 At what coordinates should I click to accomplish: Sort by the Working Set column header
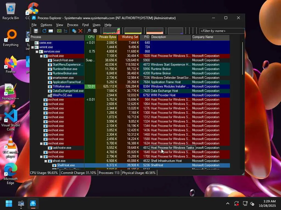click(129, 37)
